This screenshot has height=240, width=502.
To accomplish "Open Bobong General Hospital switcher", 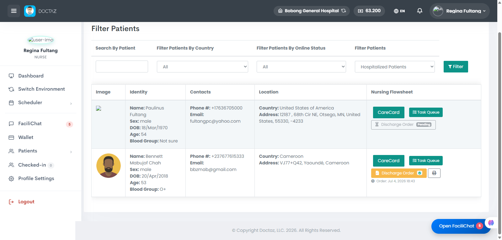I will coord(312,11).
